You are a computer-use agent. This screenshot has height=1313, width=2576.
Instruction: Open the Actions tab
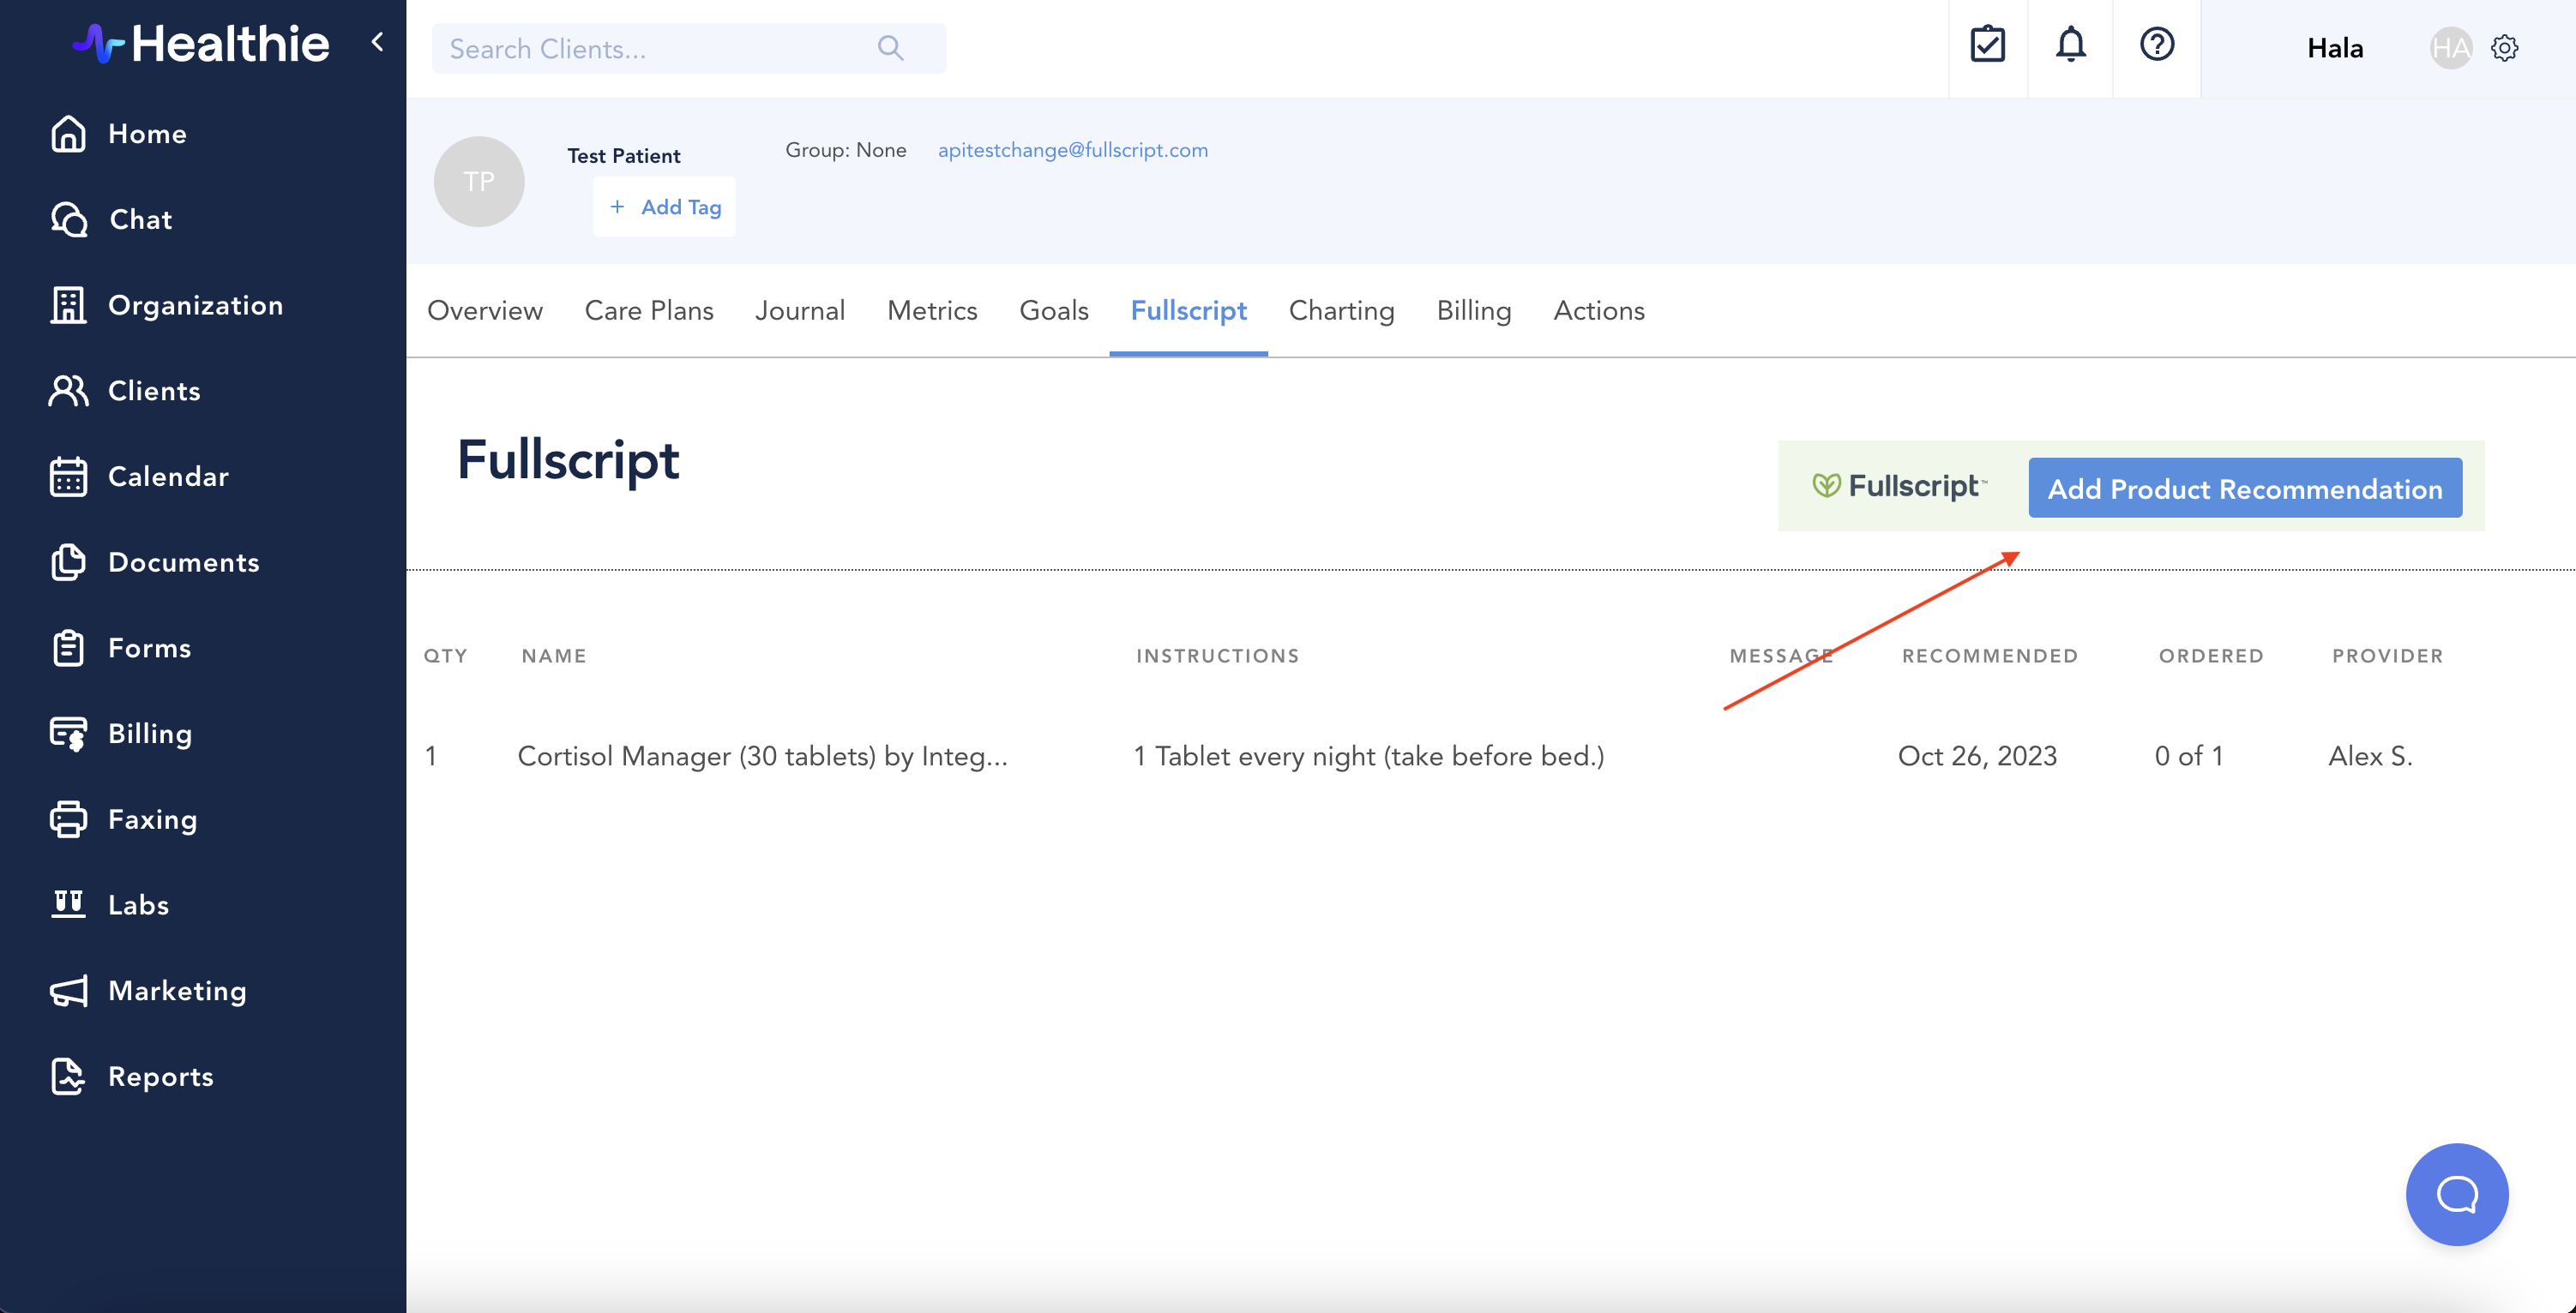[x=1598, y=311]
